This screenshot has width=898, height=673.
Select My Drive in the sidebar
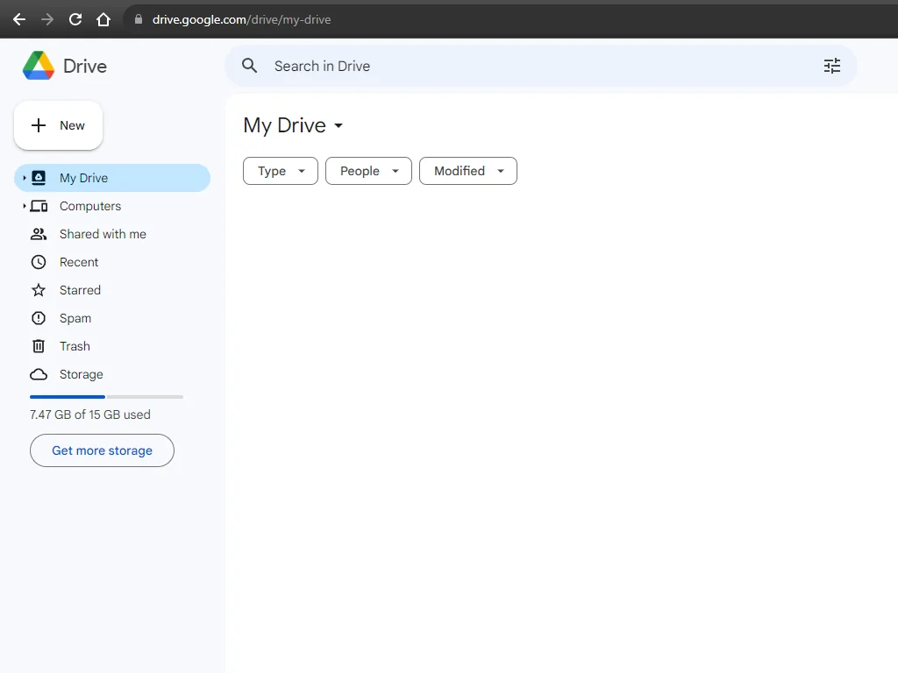(112, 178)
